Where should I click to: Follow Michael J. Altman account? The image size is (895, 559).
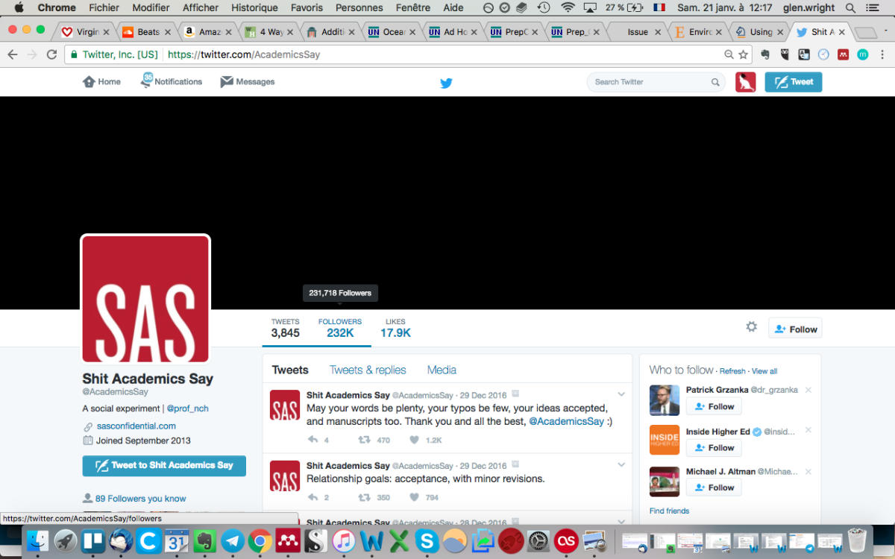(x=714, y=487)
